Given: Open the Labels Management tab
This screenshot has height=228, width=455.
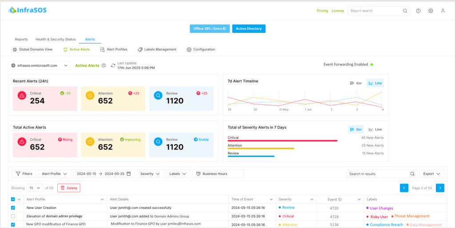Looking at the screenshot, I should click(157, 50).
